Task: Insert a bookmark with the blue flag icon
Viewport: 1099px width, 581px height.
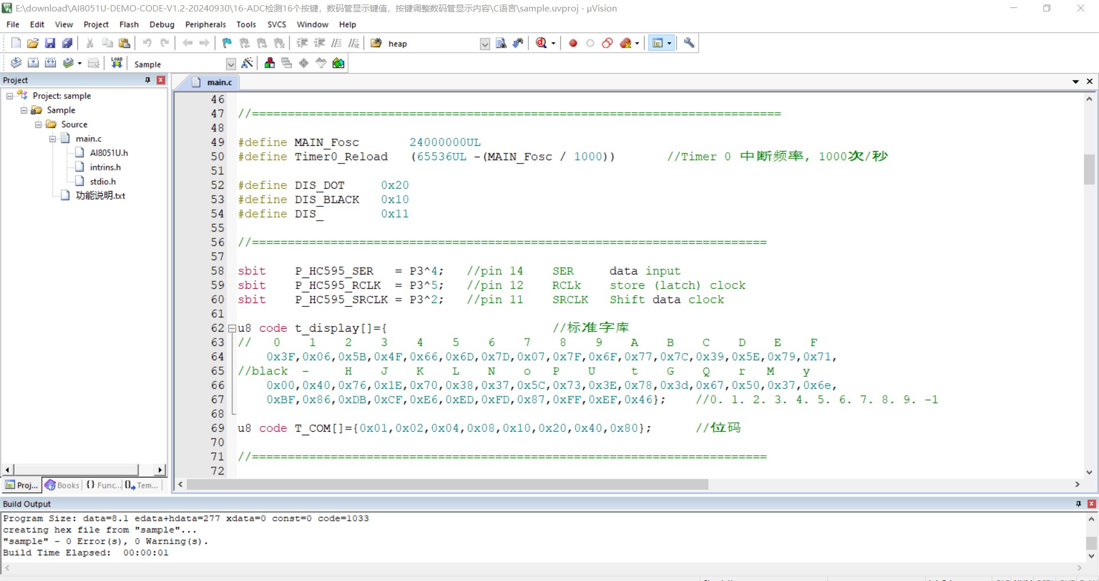Action: tap(227, 43)
